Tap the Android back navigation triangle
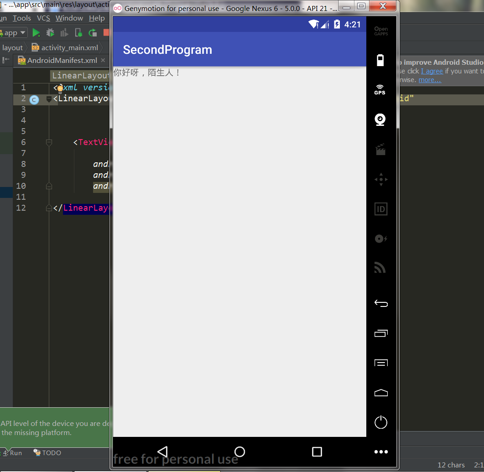 click(162, 451)
